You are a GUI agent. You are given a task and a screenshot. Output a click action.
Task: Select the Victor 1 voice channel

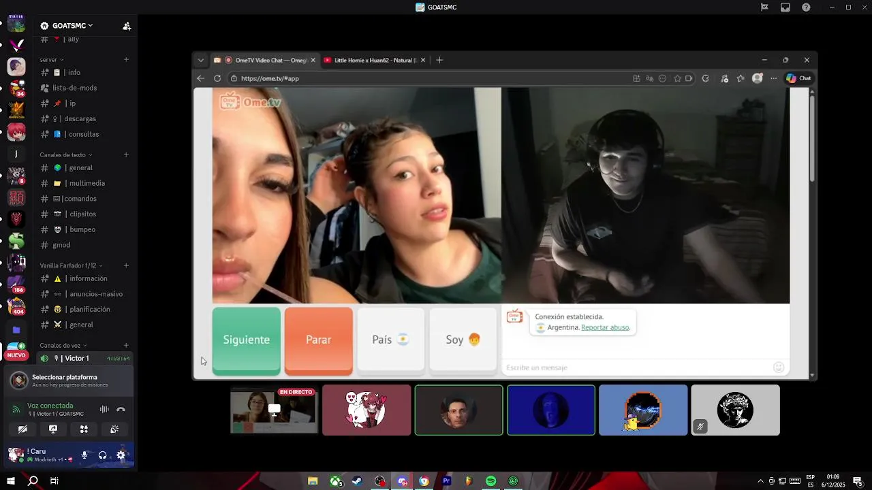click(x=85, y=358)
